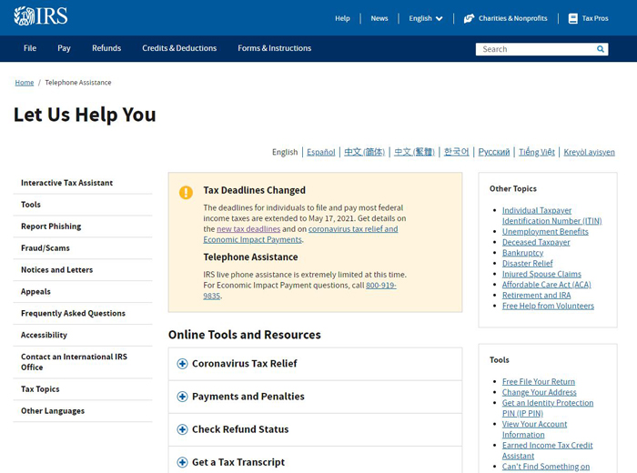Open Get an Identity Protection PIN link
The image size is (637, 473).
pos(548,408)
